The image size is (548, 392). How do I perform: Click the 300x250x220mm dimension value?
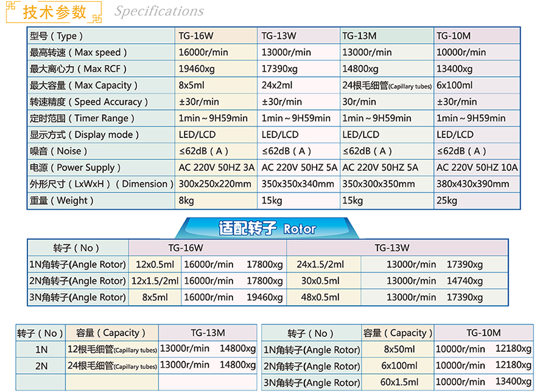215,184
